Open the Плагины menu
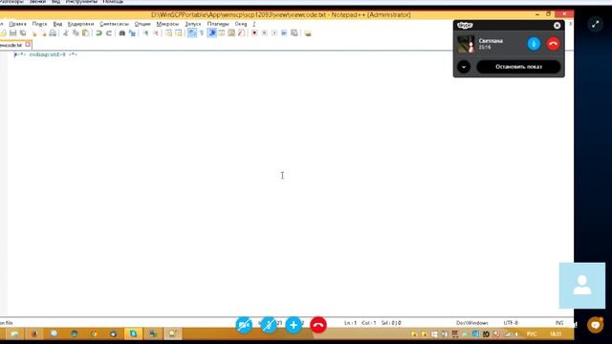612x344 pixels. 218,24
